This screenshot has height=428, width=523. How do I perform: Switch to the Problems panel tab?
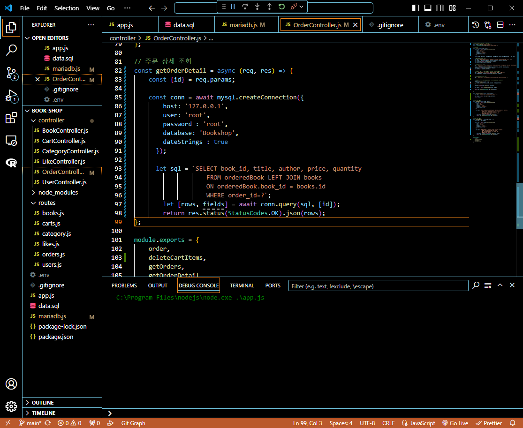tap(124, 285)
